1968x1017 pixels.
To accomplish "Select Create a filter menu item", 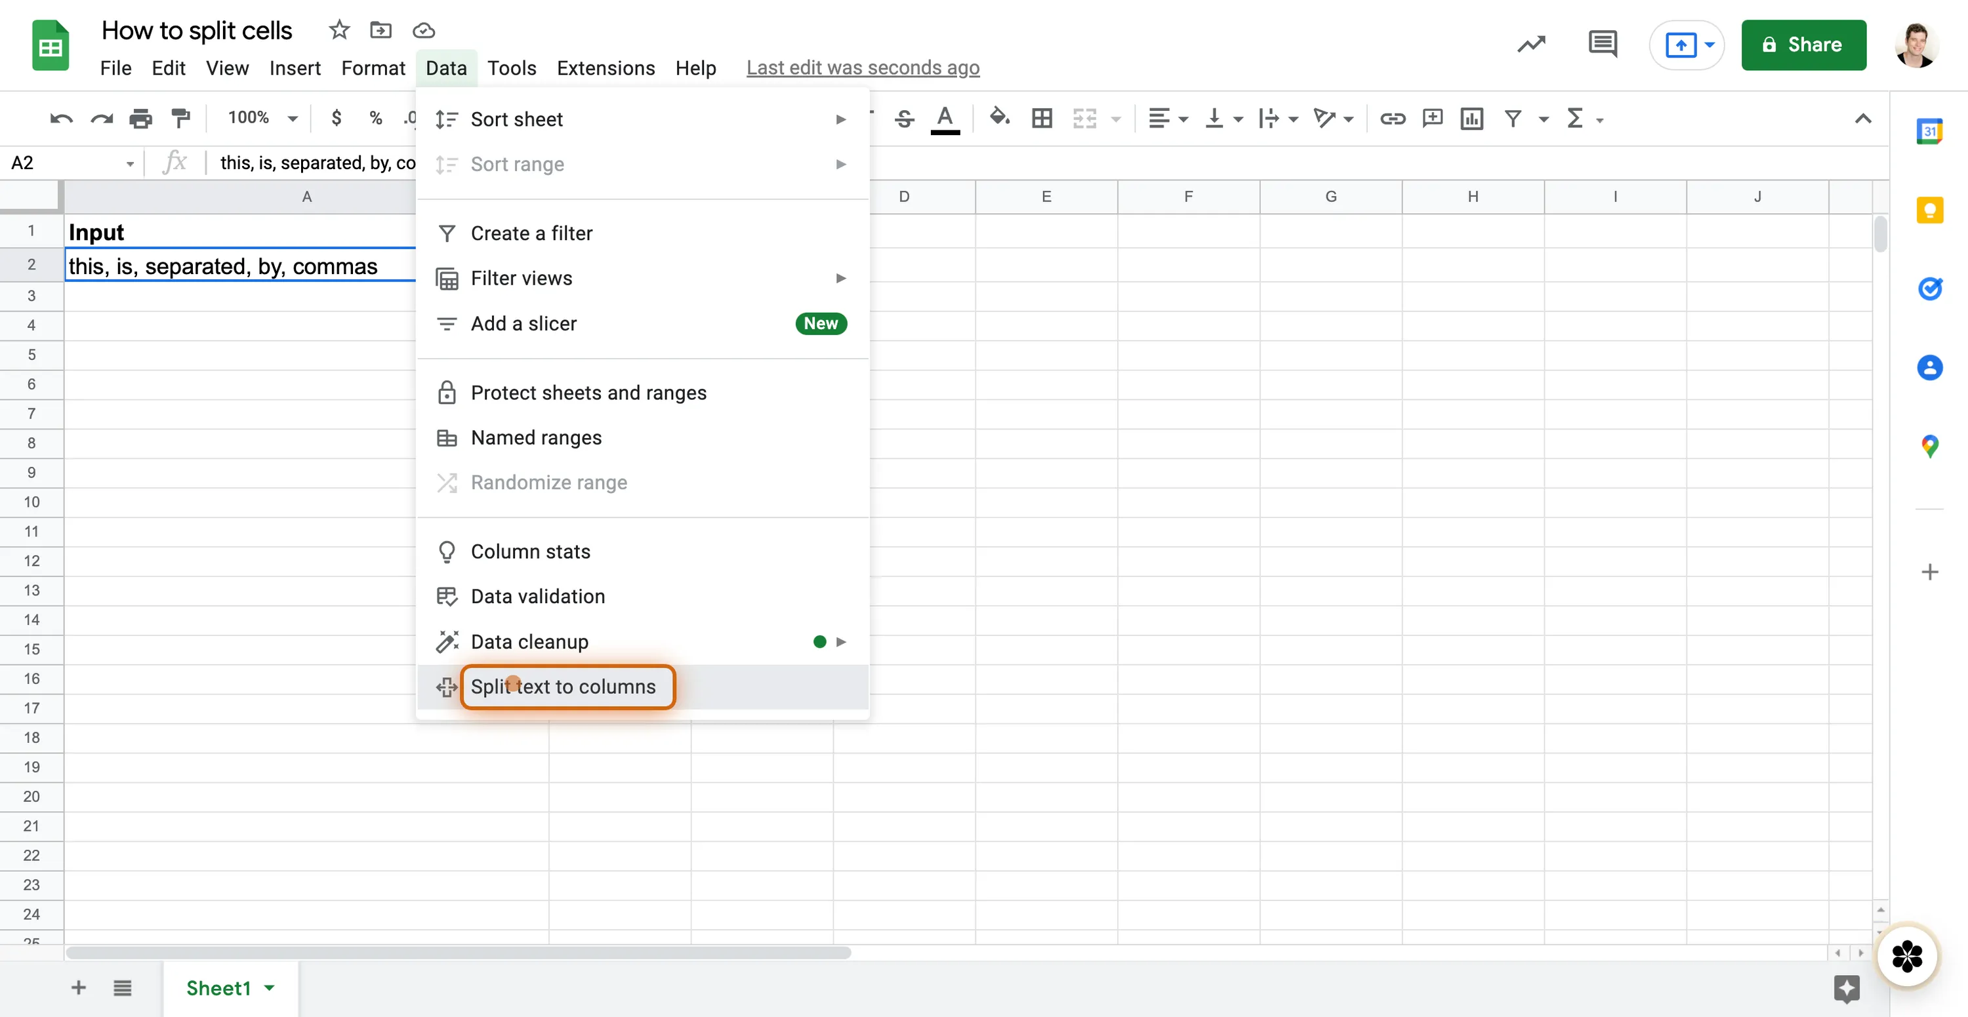I will (x=642, y=233).
